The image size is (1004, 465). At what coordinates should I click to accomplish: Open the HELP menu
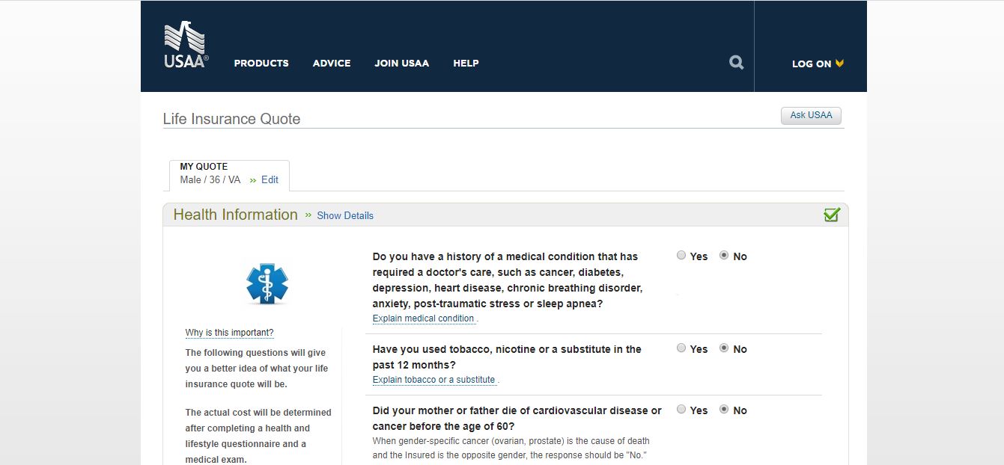tap(466, 64)
